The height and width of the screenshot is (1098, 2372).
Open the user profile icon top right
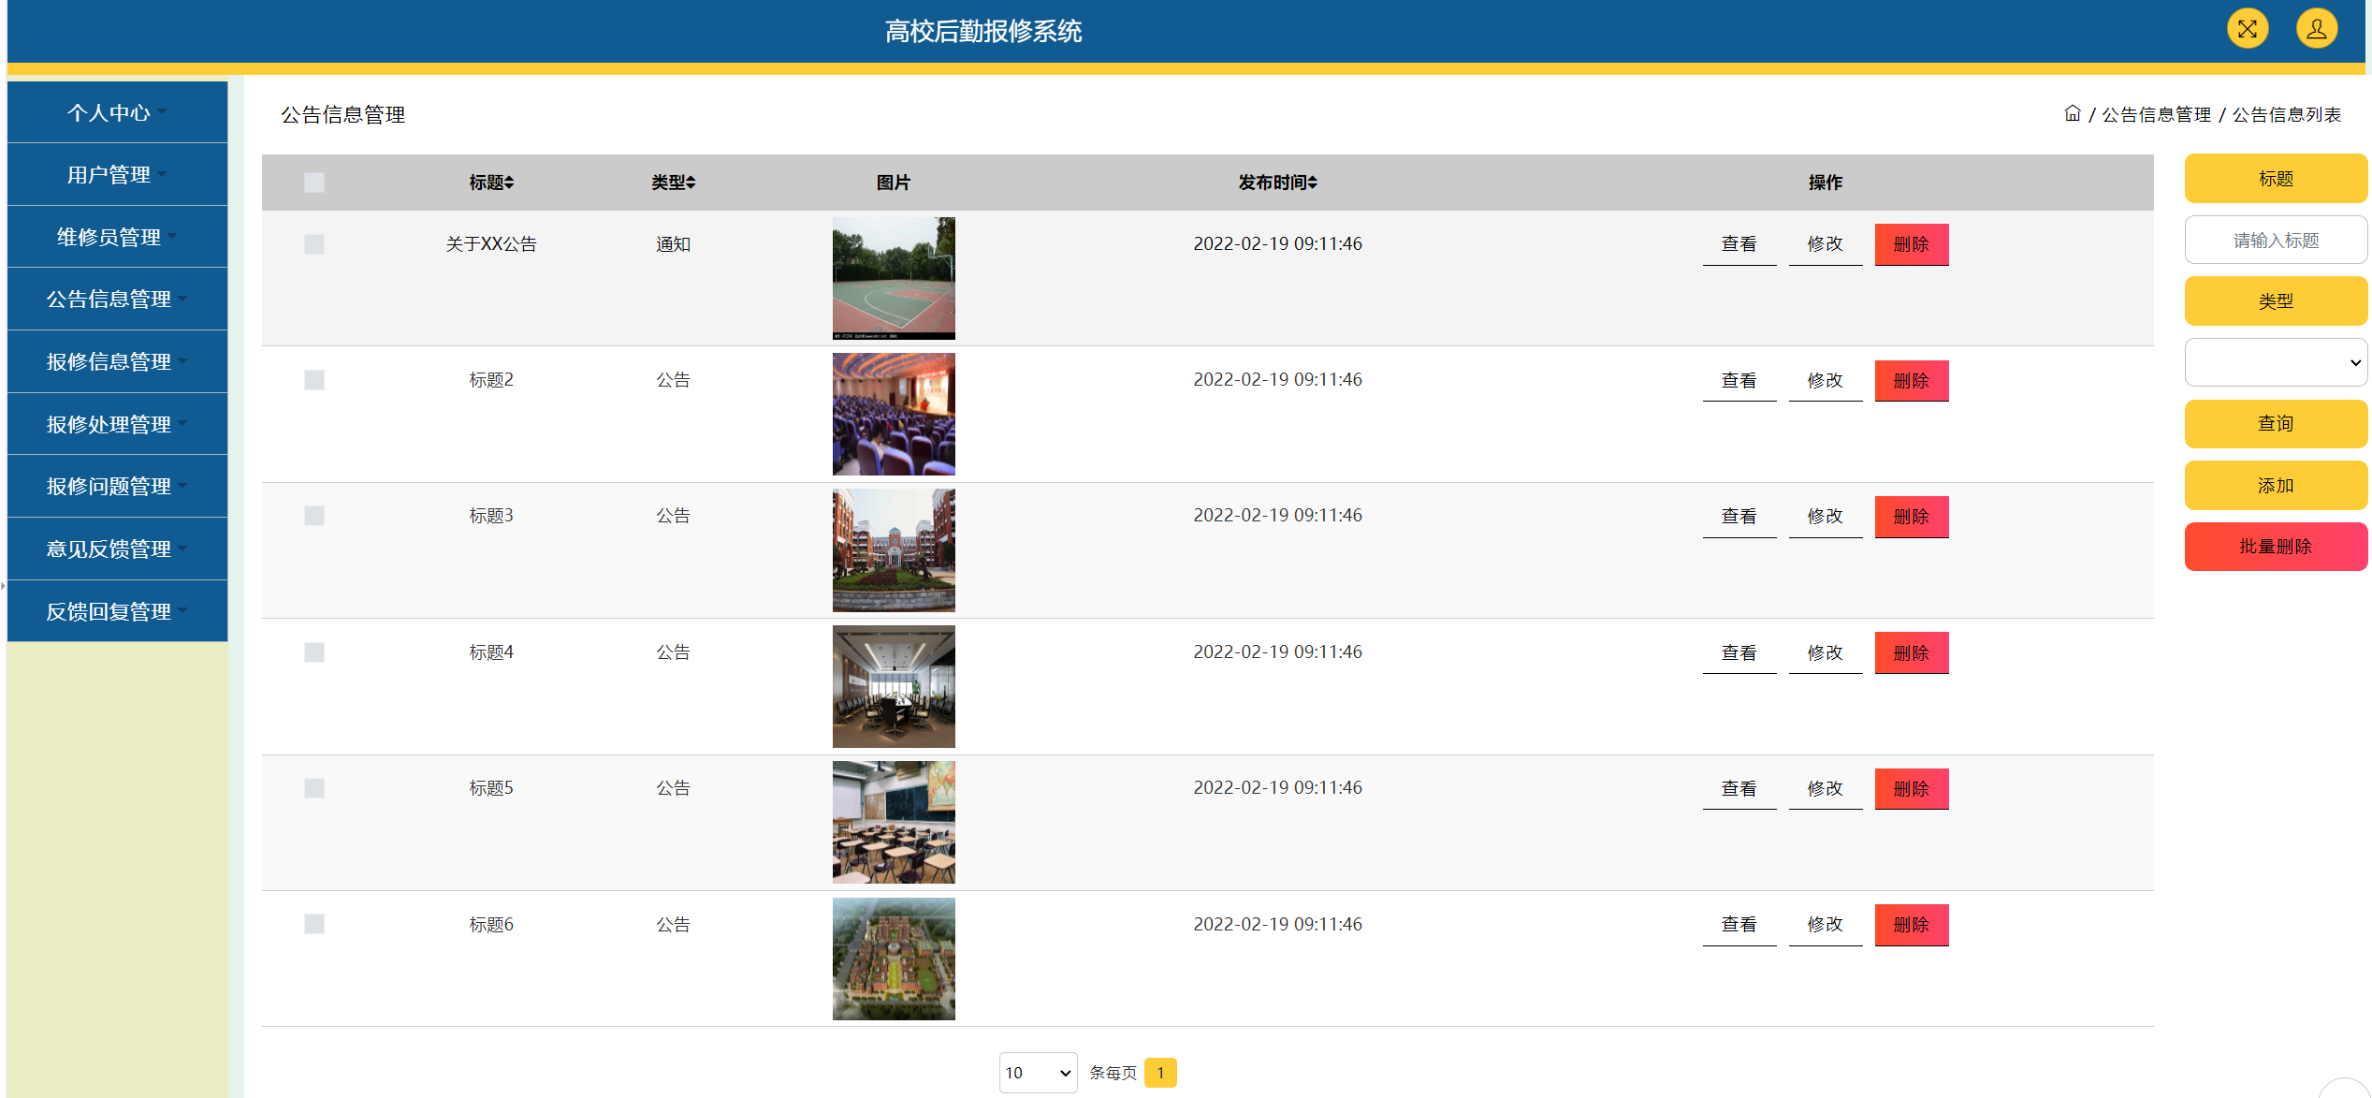click(x=2317, y=28)
